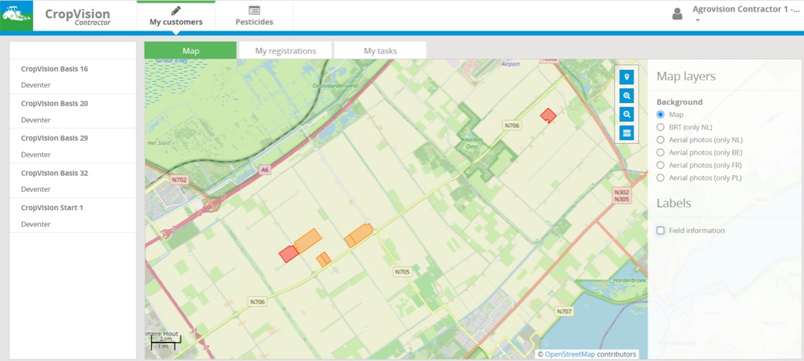Click the Het Stort map label
Screen dimensions: 804x361
[x=157, y=143]
